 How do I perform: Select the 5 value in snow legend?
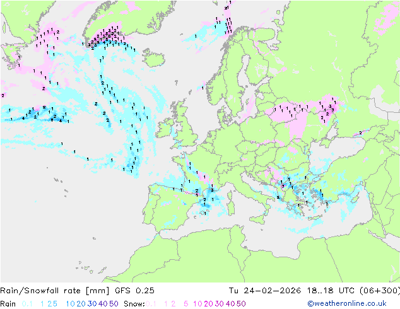[186, 304]
